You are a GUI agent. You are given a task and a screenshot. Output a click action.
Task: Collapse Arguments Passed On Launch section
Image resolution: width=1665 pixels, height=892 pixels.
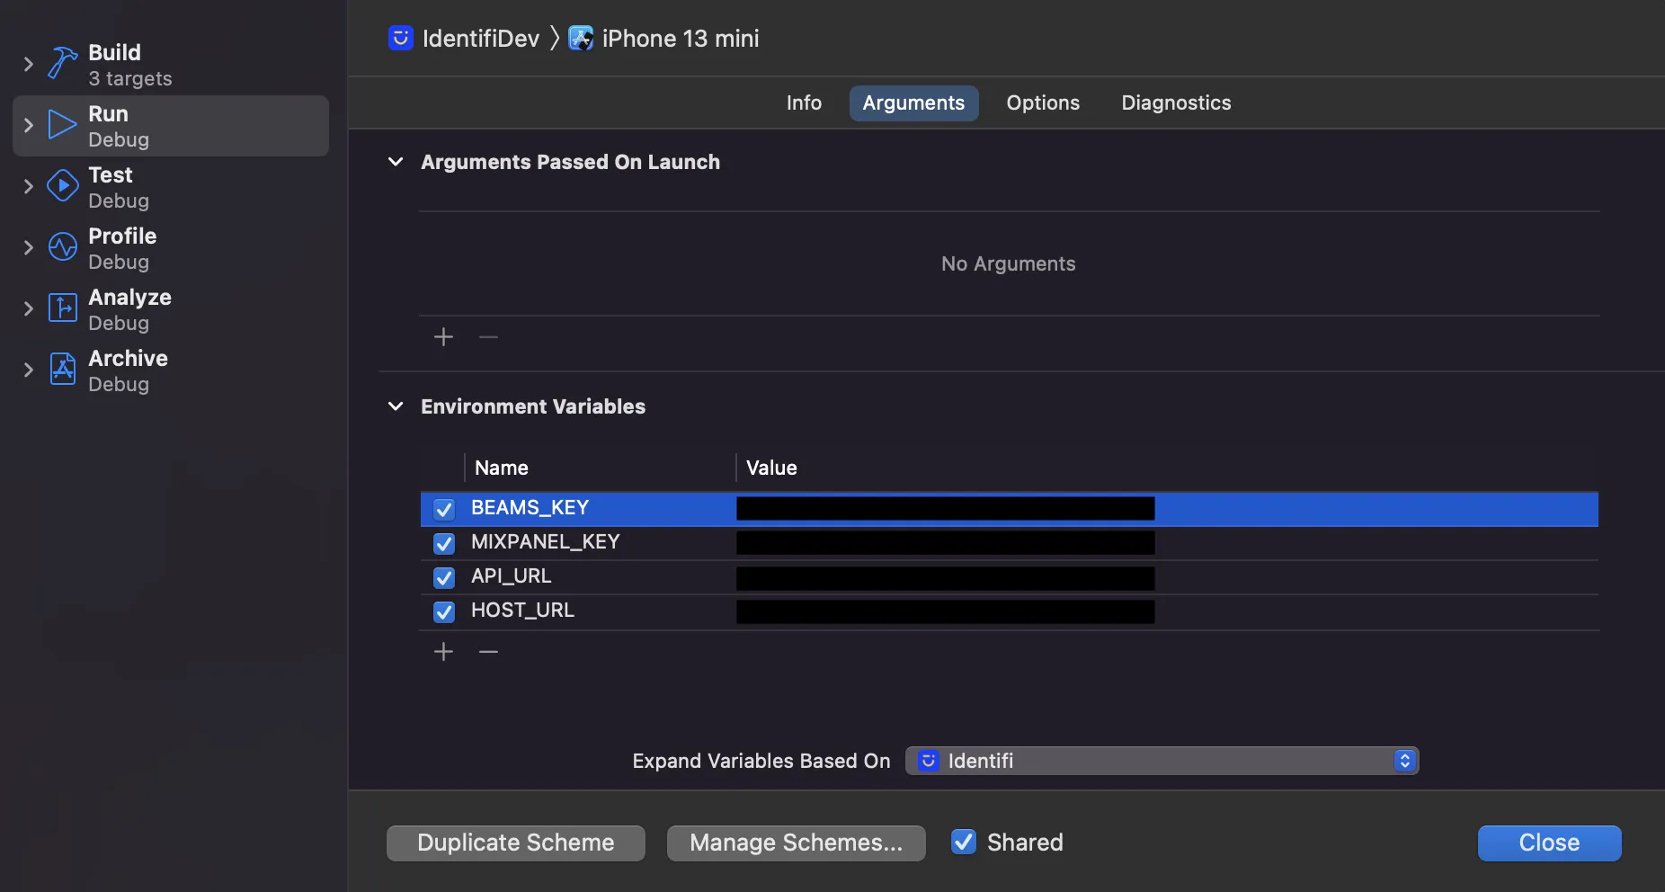click(x=396, y=162)
